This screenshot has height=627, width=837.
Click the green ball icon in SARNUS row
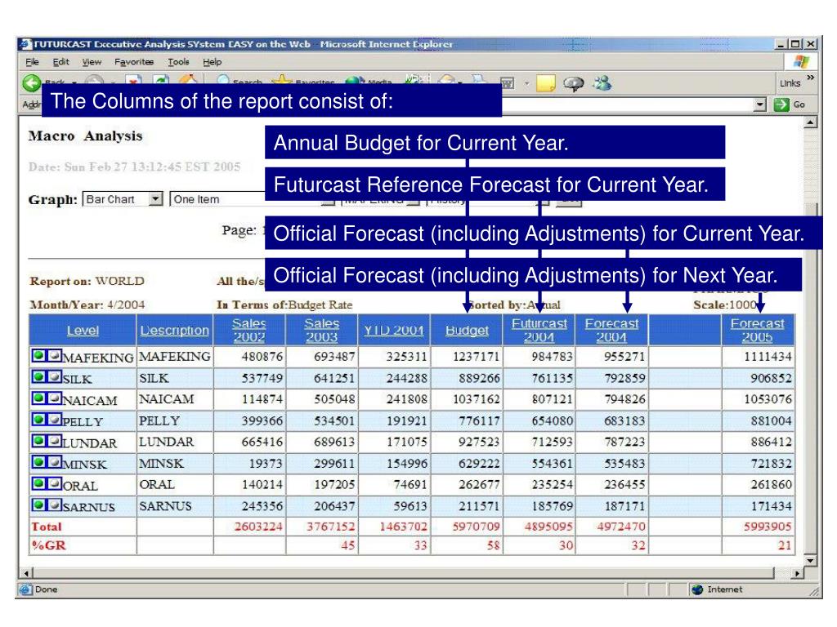pyautogui.click(x=39, y=505)
